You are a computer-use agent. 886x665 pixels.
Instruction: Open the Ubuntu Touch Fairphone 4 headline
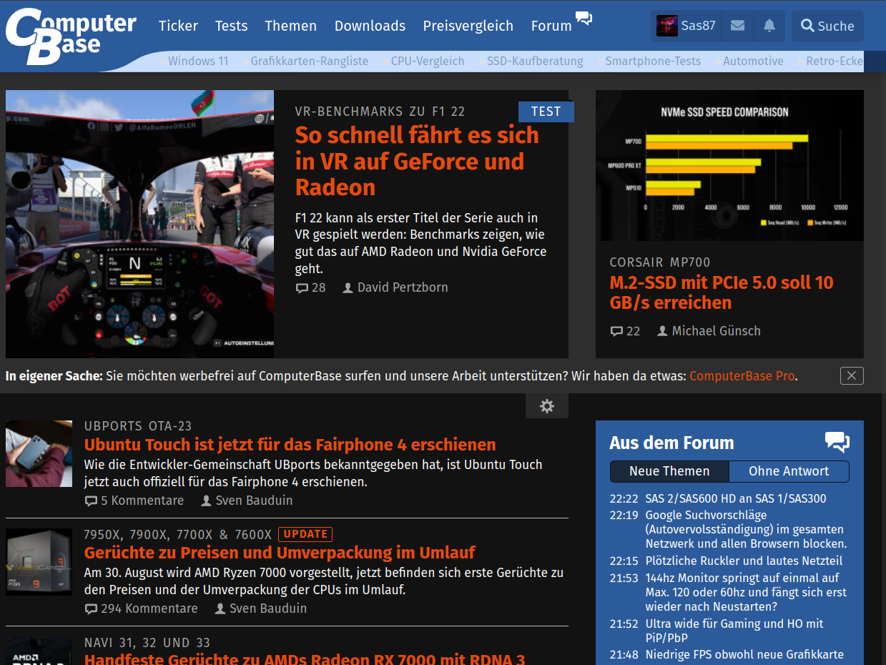(290, 445)
